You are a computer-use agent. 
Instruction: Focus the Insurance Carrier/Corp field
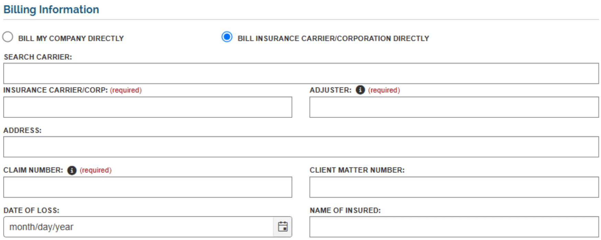pyautogui.click(x=148, y=107)
